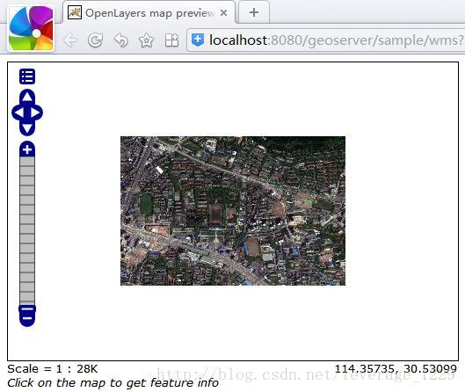Open the apps grid add icon

(171, 40)
